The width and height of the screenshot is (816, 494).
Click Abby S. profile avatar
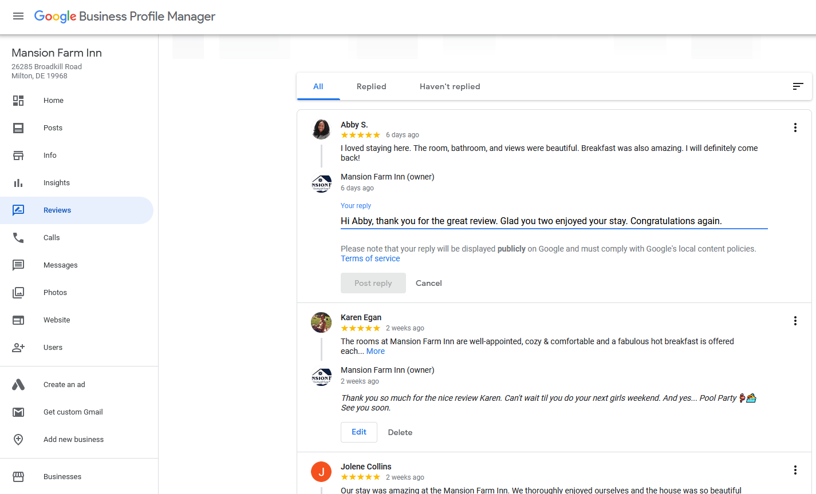pyautogui.click(x=321, y=129)
